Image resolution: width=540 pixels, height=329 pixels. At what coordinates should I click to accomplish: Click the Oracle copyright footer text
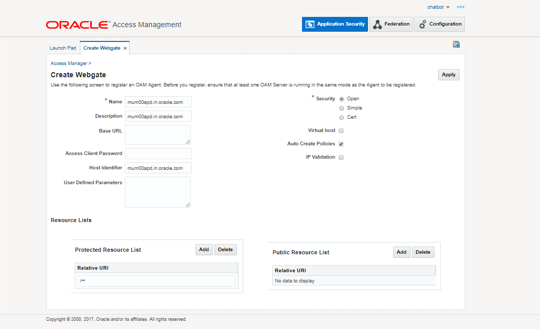pos(116,319)
